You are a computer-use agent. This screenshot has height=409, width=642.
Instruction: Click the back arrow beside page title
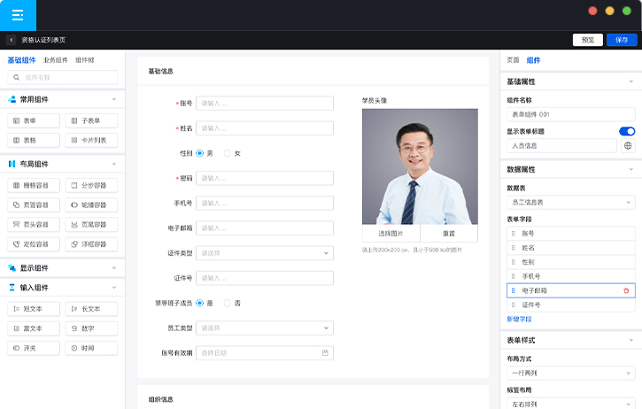tap(11, 40)
